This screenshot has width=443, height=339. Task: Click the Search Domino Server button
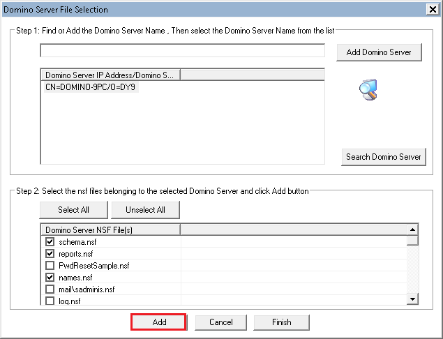[384, 157]
